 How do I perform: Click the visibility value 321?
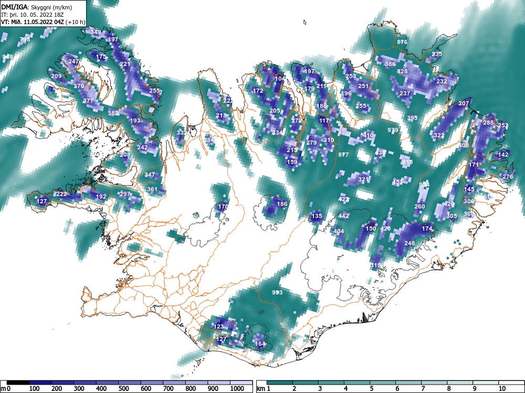click(x=363, y=179)
